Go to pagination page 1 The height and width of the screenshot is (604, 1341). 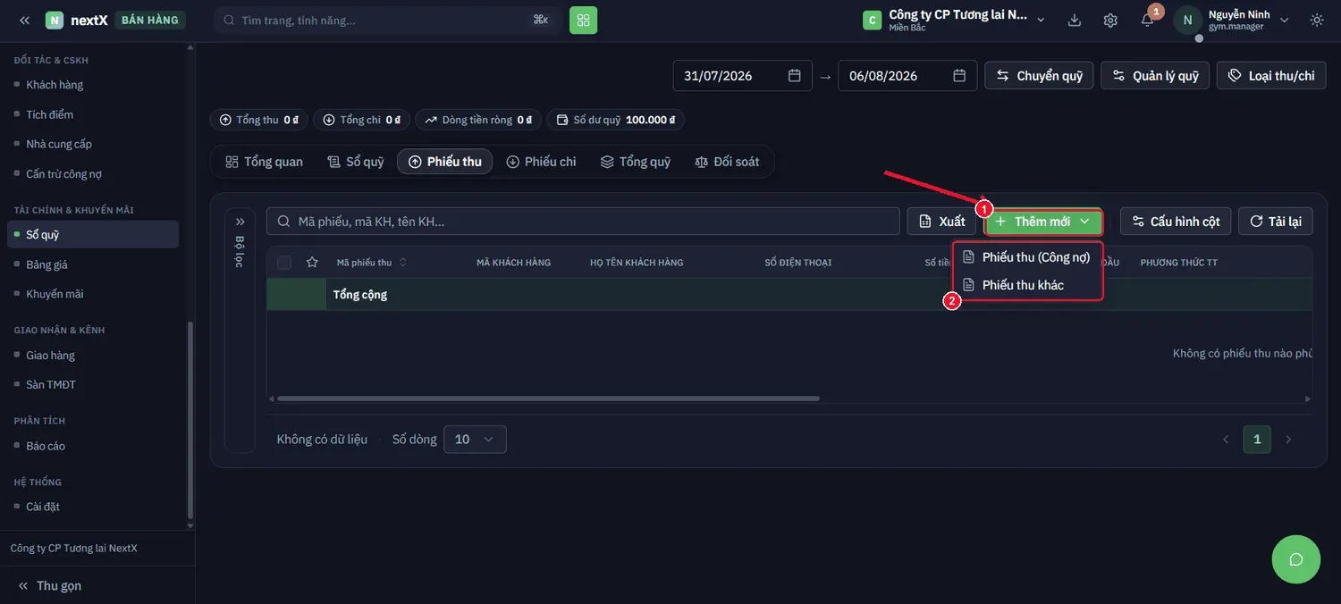(x=1257, y=440)
